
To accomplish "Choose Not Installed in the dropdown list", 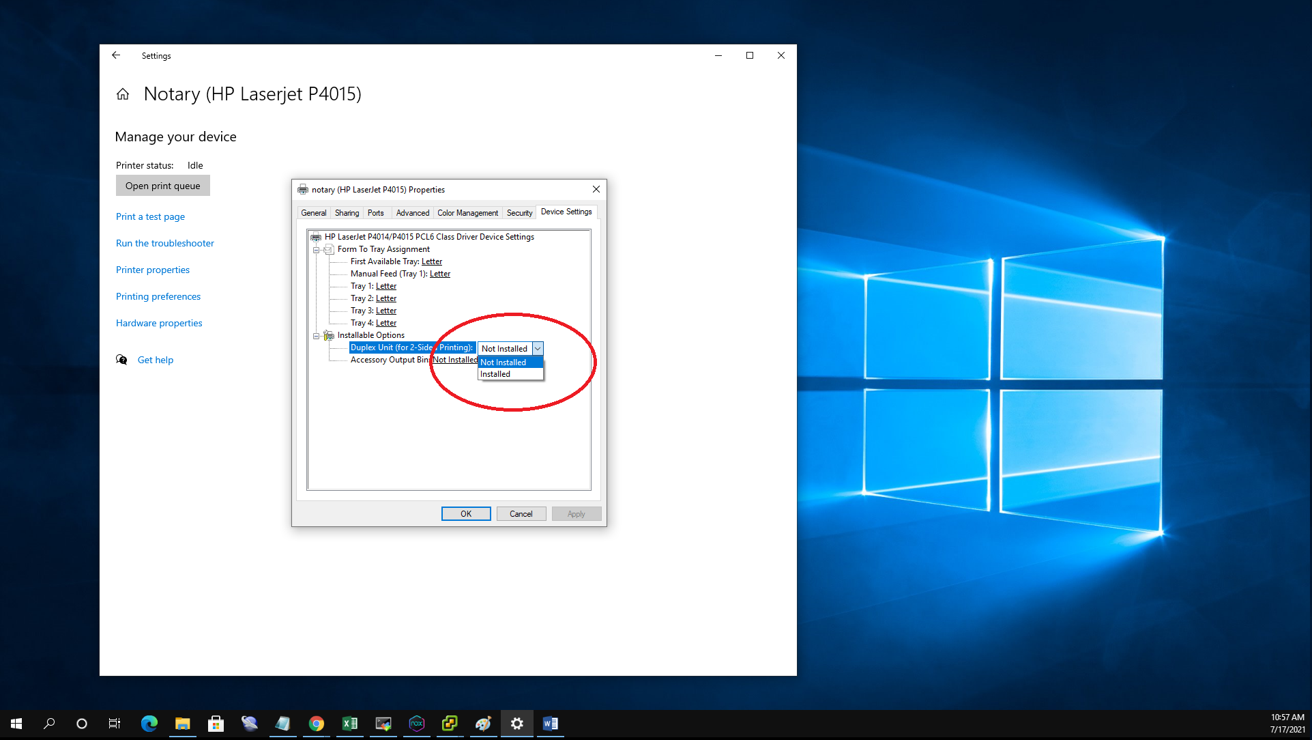I will [504, 362].
